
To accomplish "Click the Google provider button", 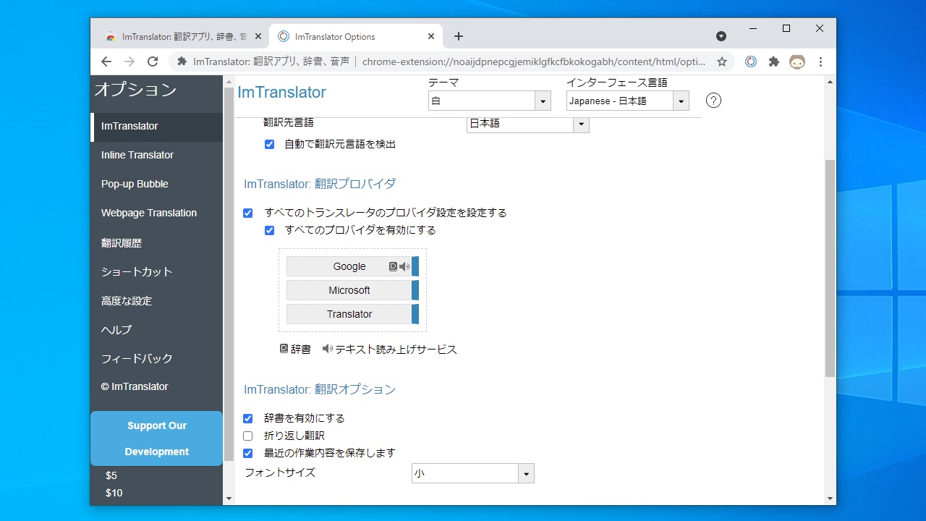I will tap(349, 266).
